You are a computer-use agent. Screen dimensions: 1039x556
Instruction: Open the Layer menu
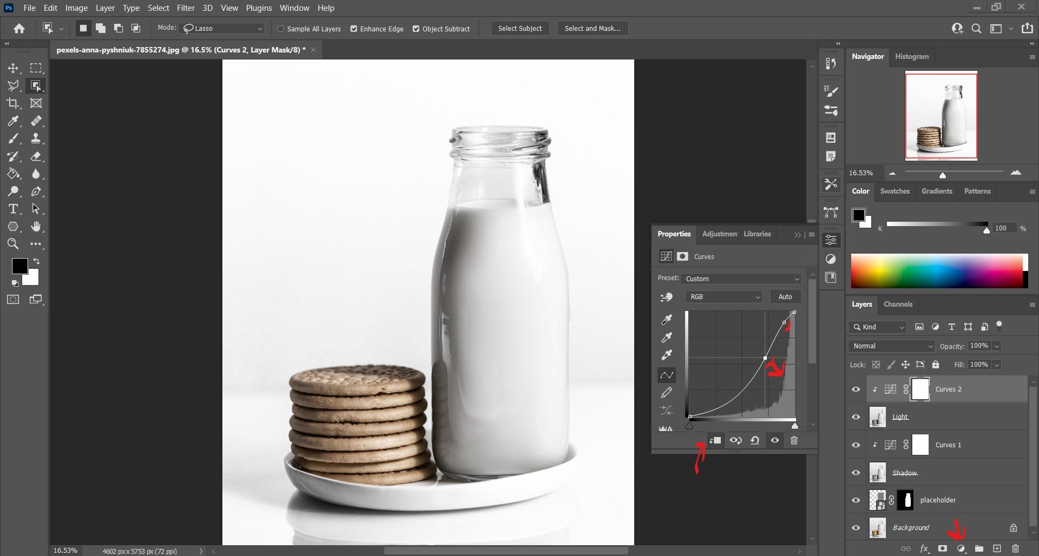pos(105,8)
